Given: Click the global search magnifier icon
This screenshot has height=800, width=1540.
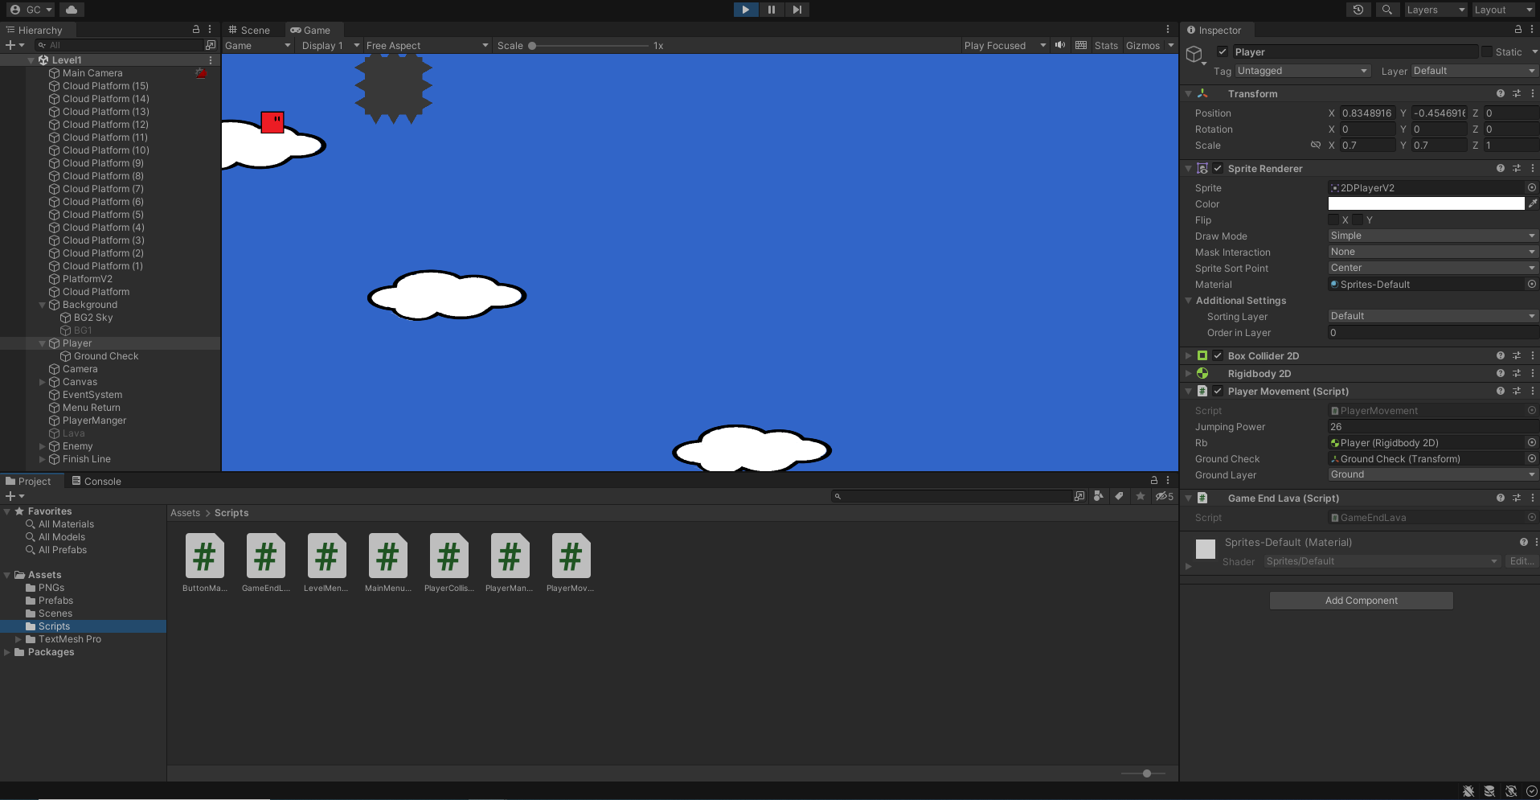Looking at the screenshot, I should click(1386, 10).
